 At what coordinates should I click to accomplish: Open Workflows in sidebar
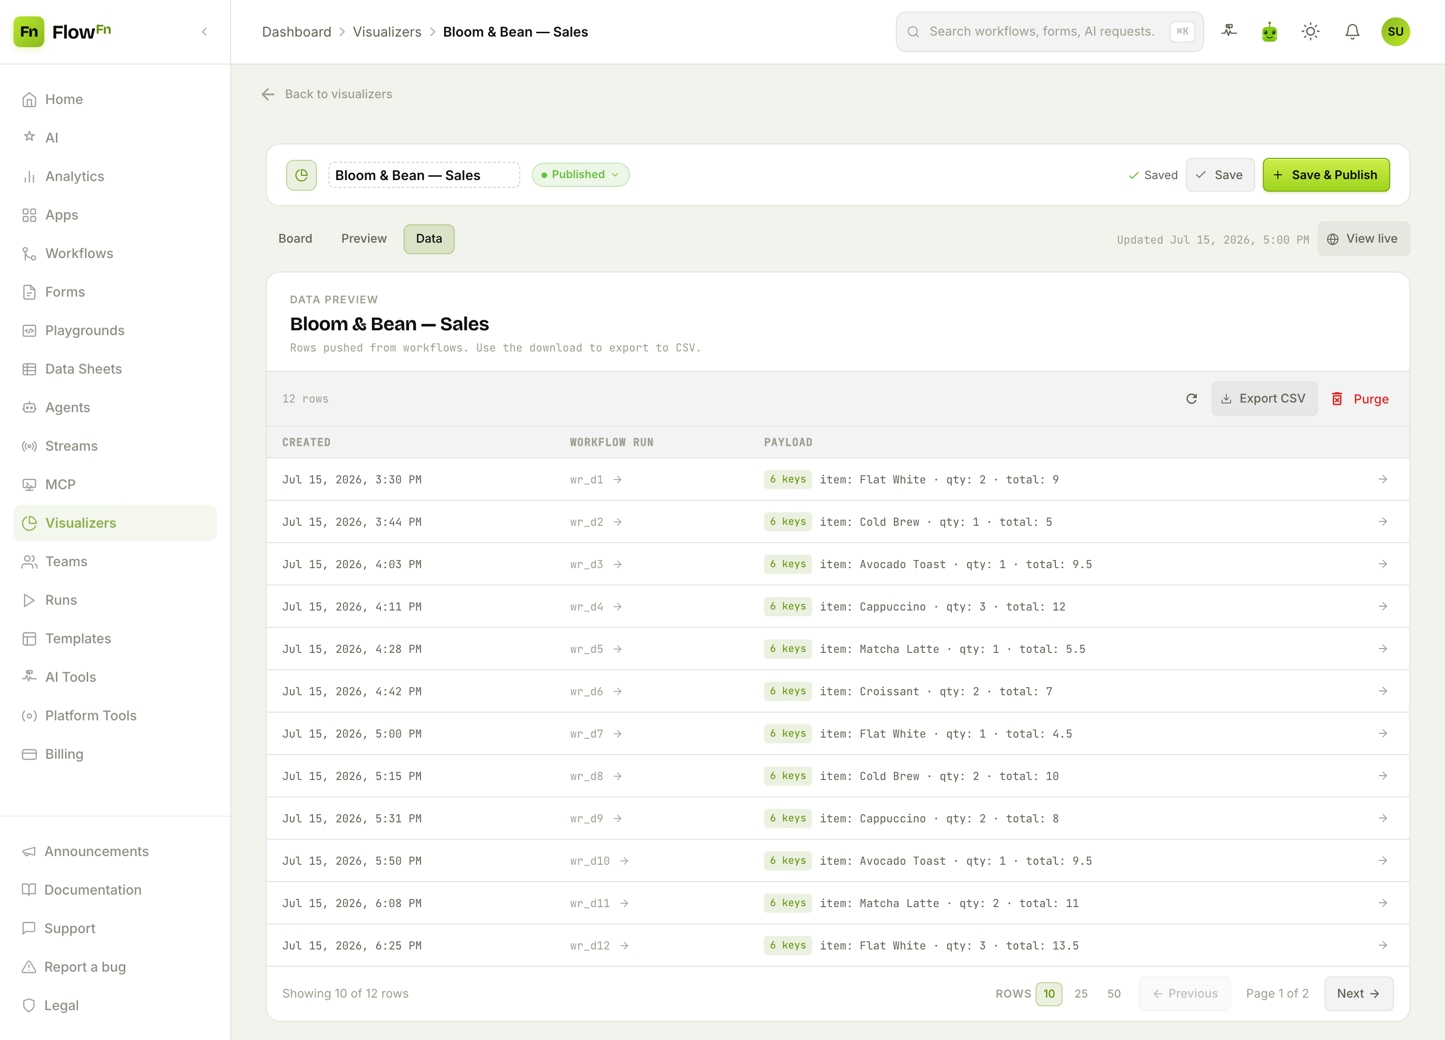coord(115,253)
